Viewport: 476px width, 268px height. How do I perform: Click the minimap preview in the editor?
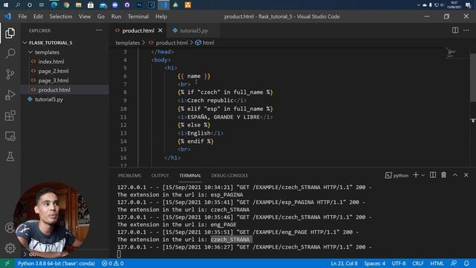coord(451,53)
